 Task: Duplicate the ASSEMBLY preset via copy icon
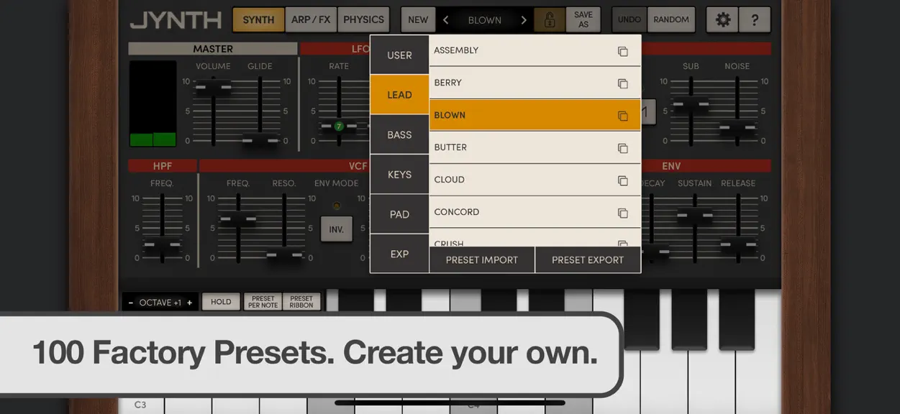pos(623,51)
